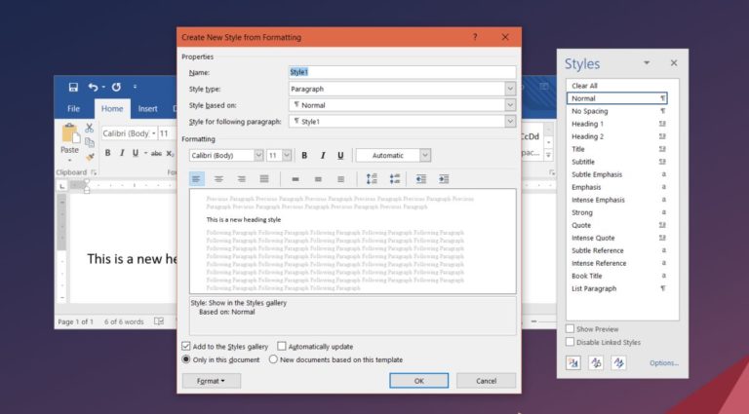Switch to the Insert ribbon tab

(147, 109)
